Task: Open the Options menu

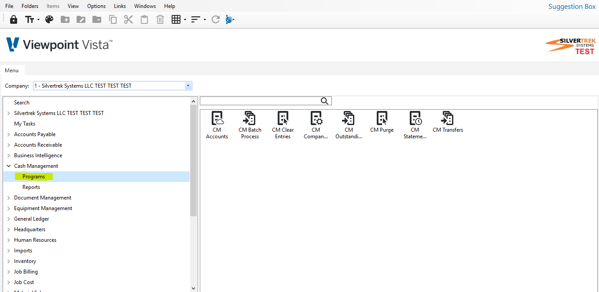Action: tap(96, 6)
